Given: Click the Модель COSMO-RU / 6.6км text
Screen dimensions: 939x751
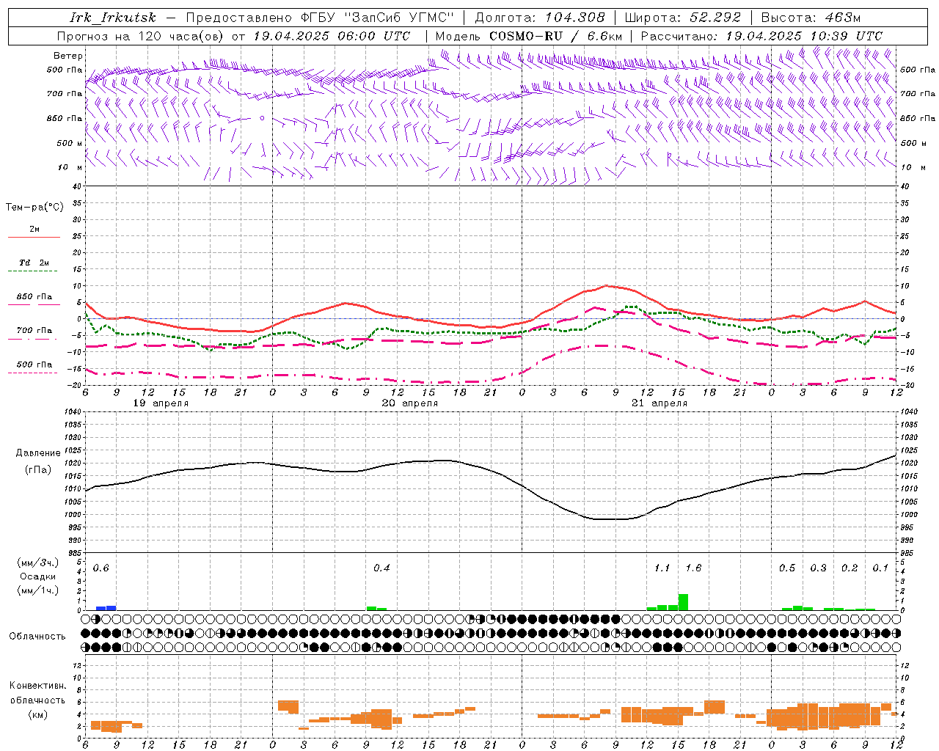Looking at the screenshot, I should click(x=529, y=36).
